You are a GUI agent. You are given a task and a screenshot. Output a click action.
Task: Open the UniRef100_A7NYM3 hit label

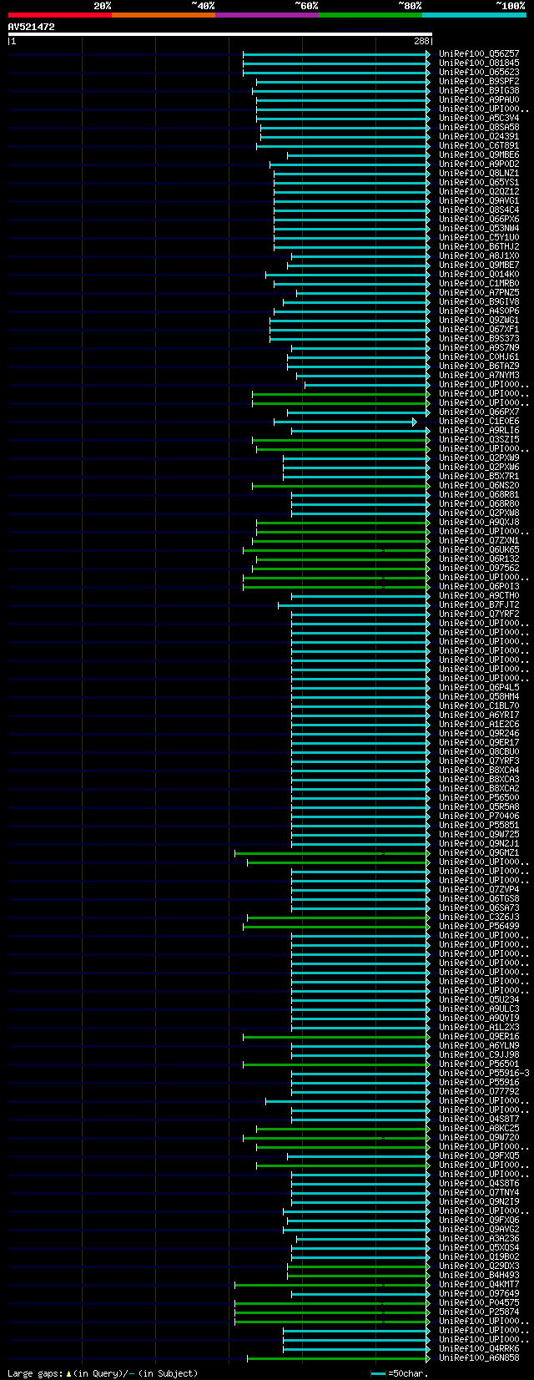[479, 375]
